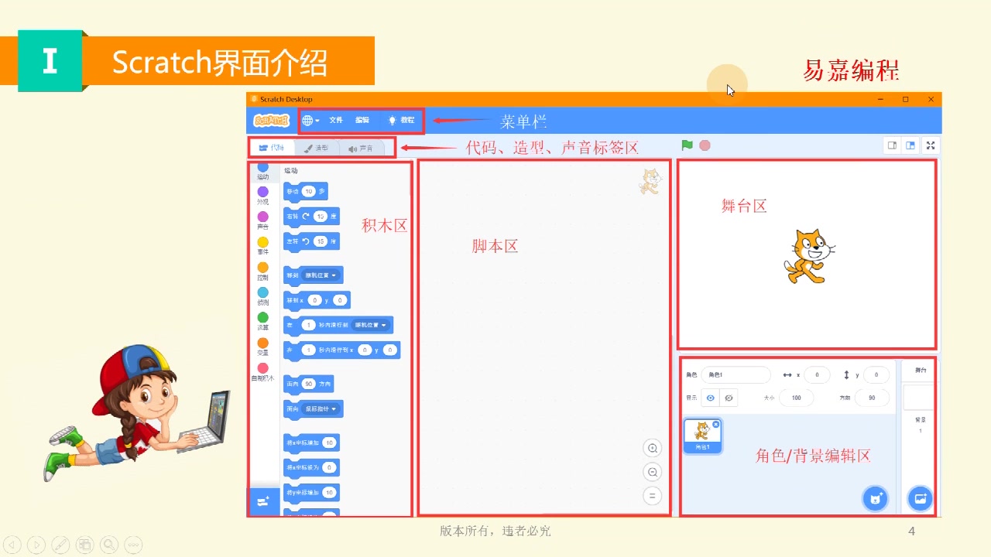This screenshot has width=991, height=557.
Task: Click the 10 value in the move-steps block
Action: (309, 191)
